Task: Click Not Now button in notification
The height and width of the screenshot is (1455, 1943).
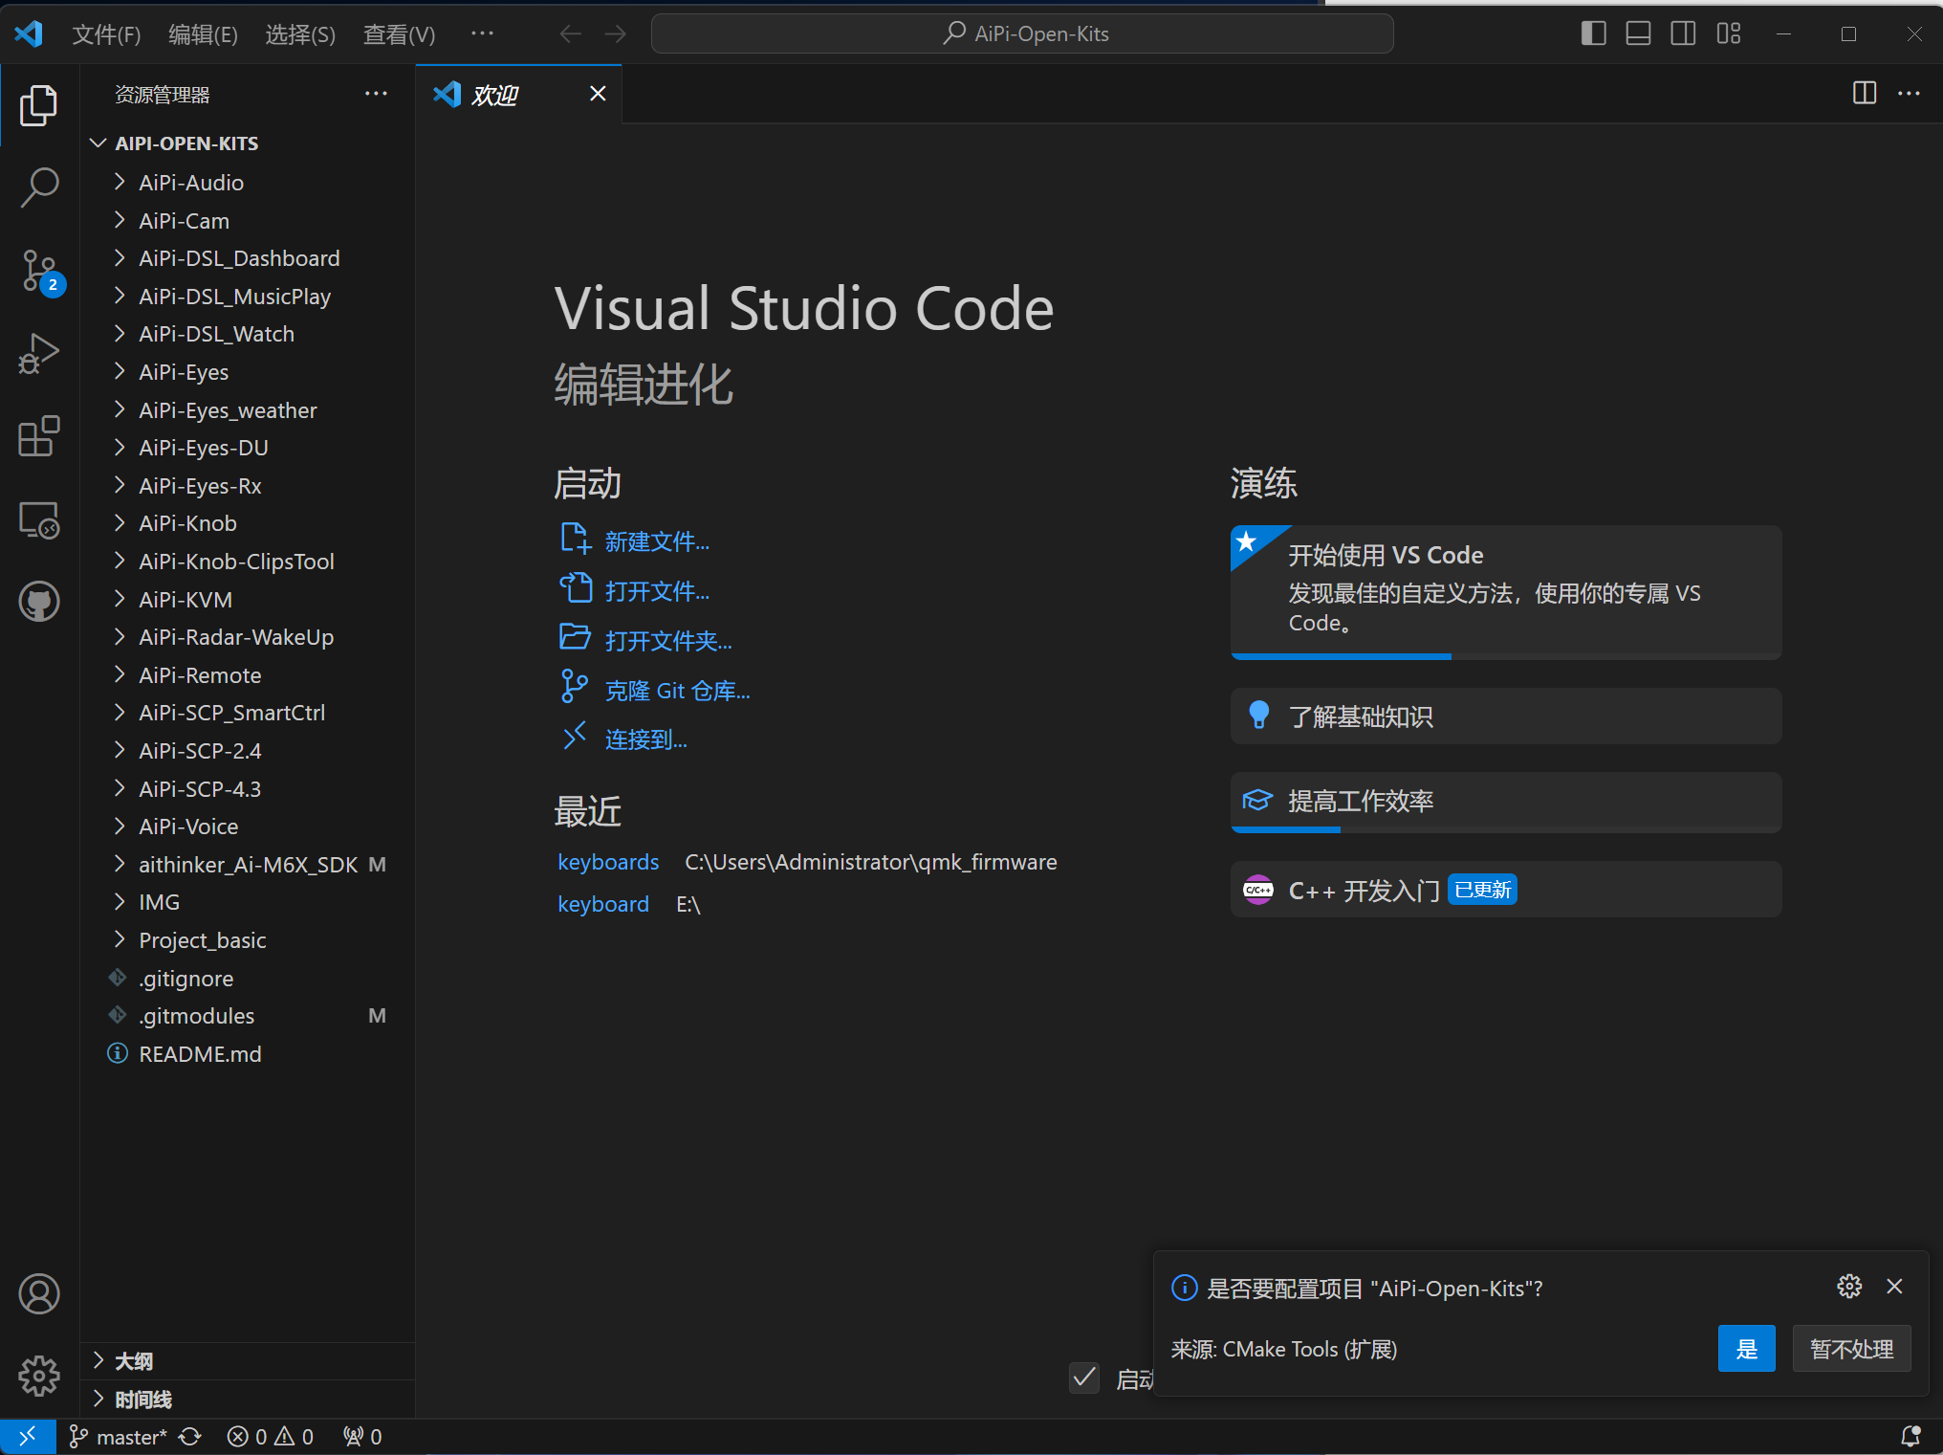Action: (x=1851, y=1349)
